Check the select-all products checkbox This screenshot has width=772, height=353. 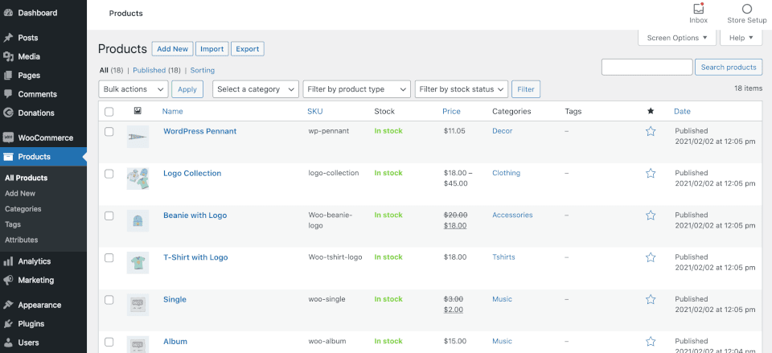[109, 112]
